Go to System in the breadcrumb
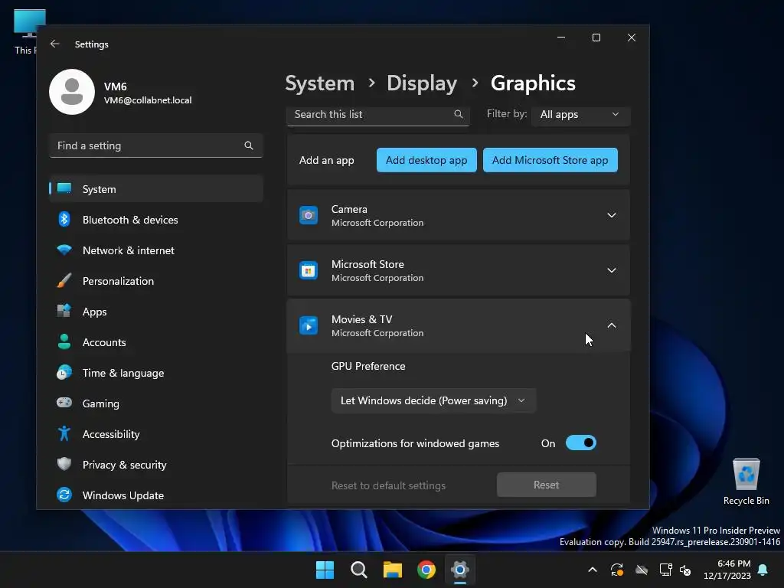 pyautogui.click(x=319, y=83)
